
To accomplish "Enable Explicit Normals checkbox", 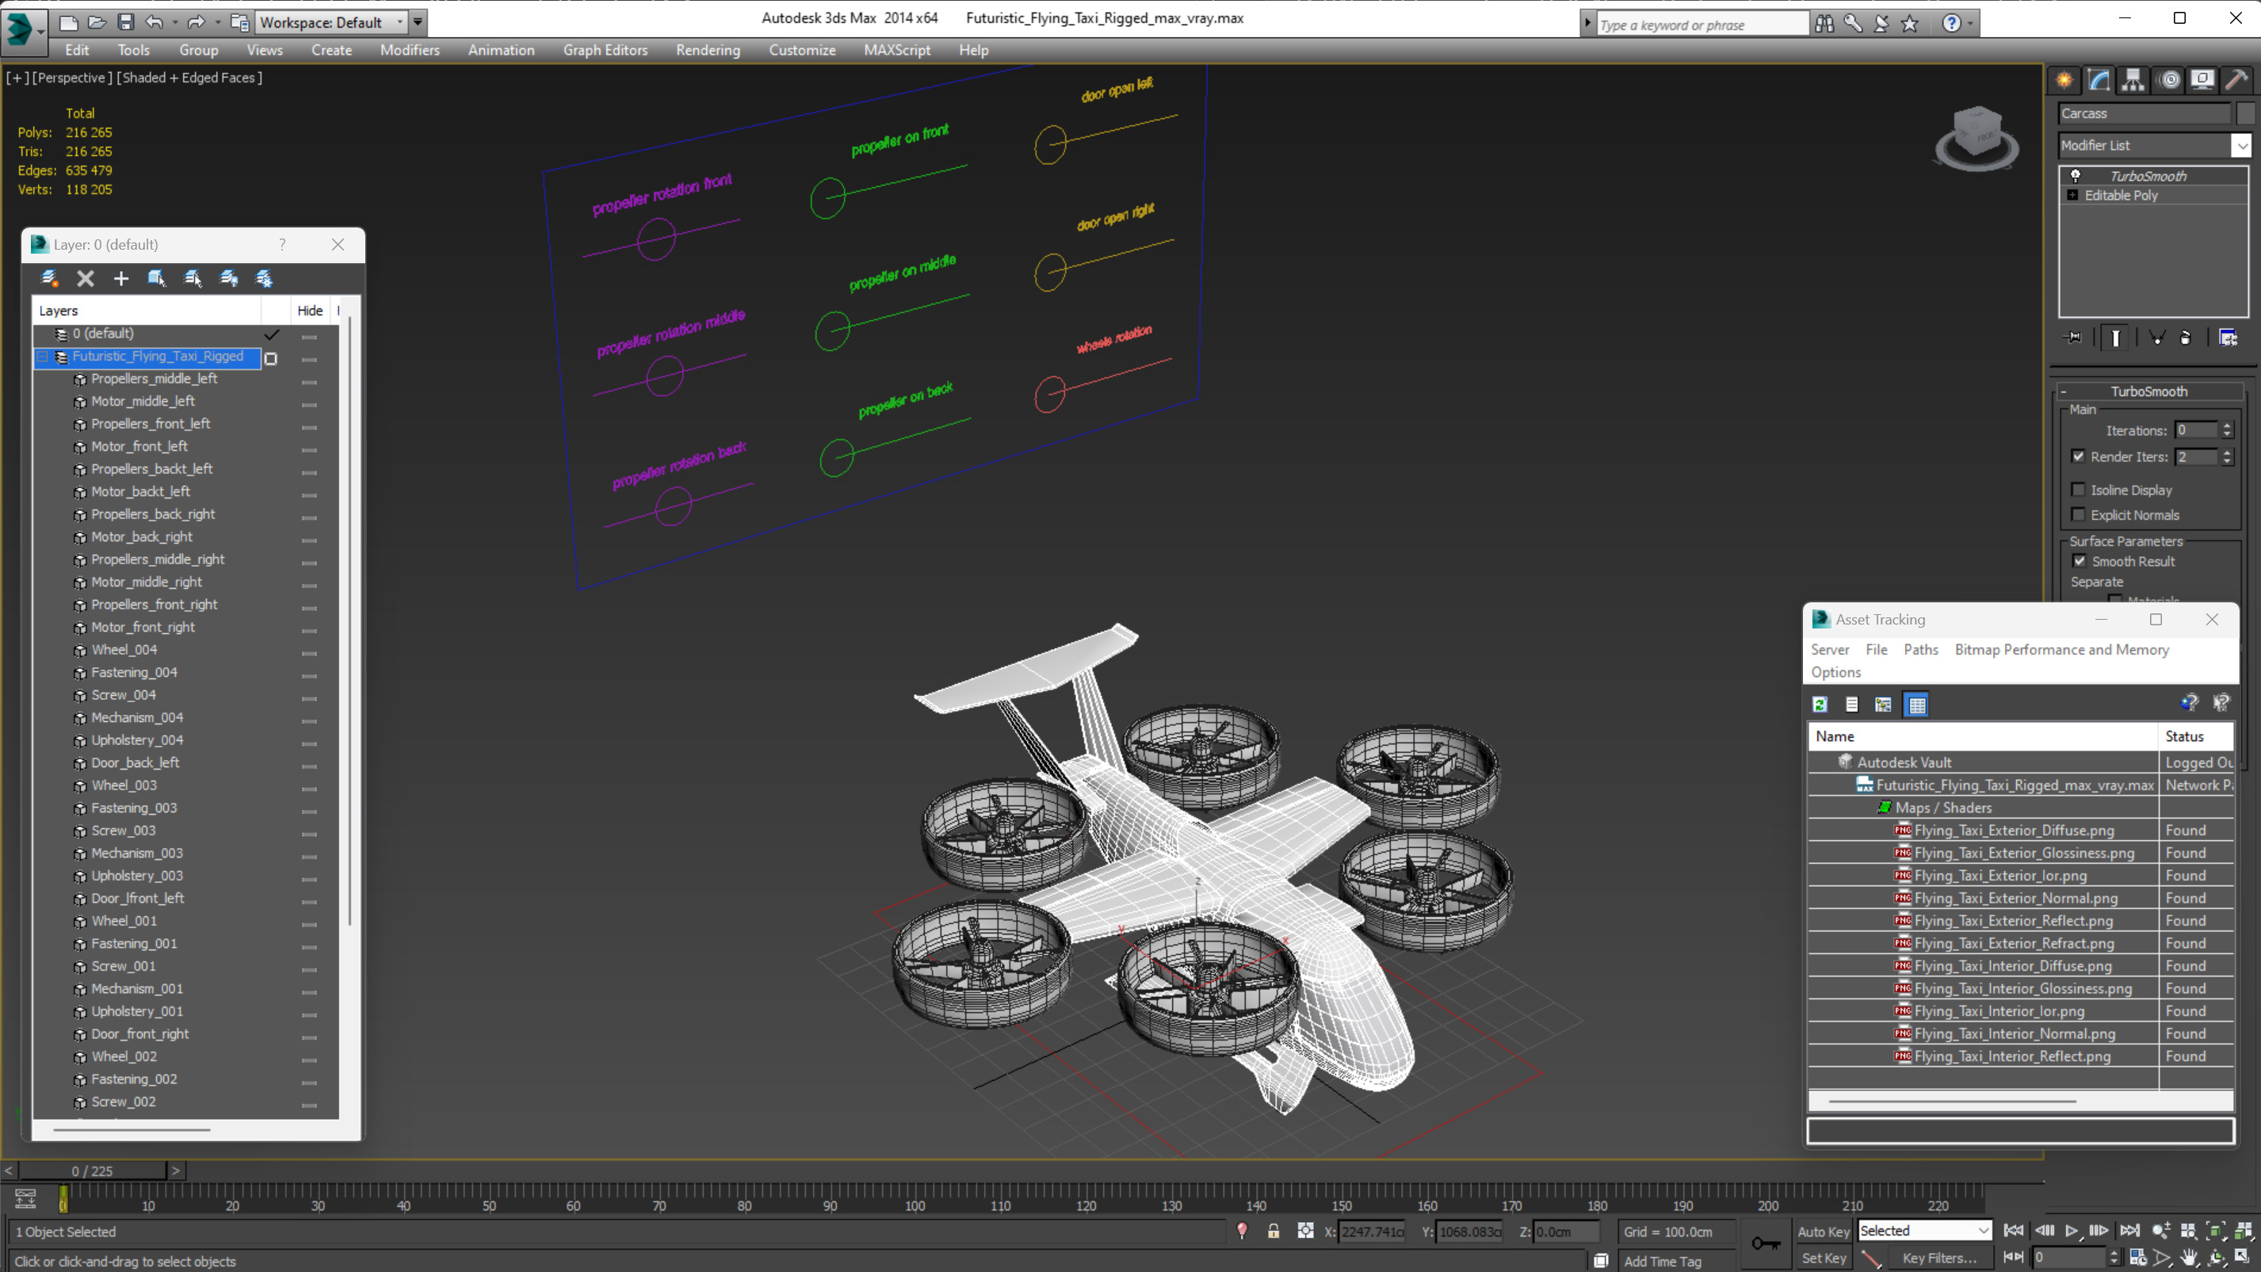I will pyautogui.click(x=2079, y=515).
